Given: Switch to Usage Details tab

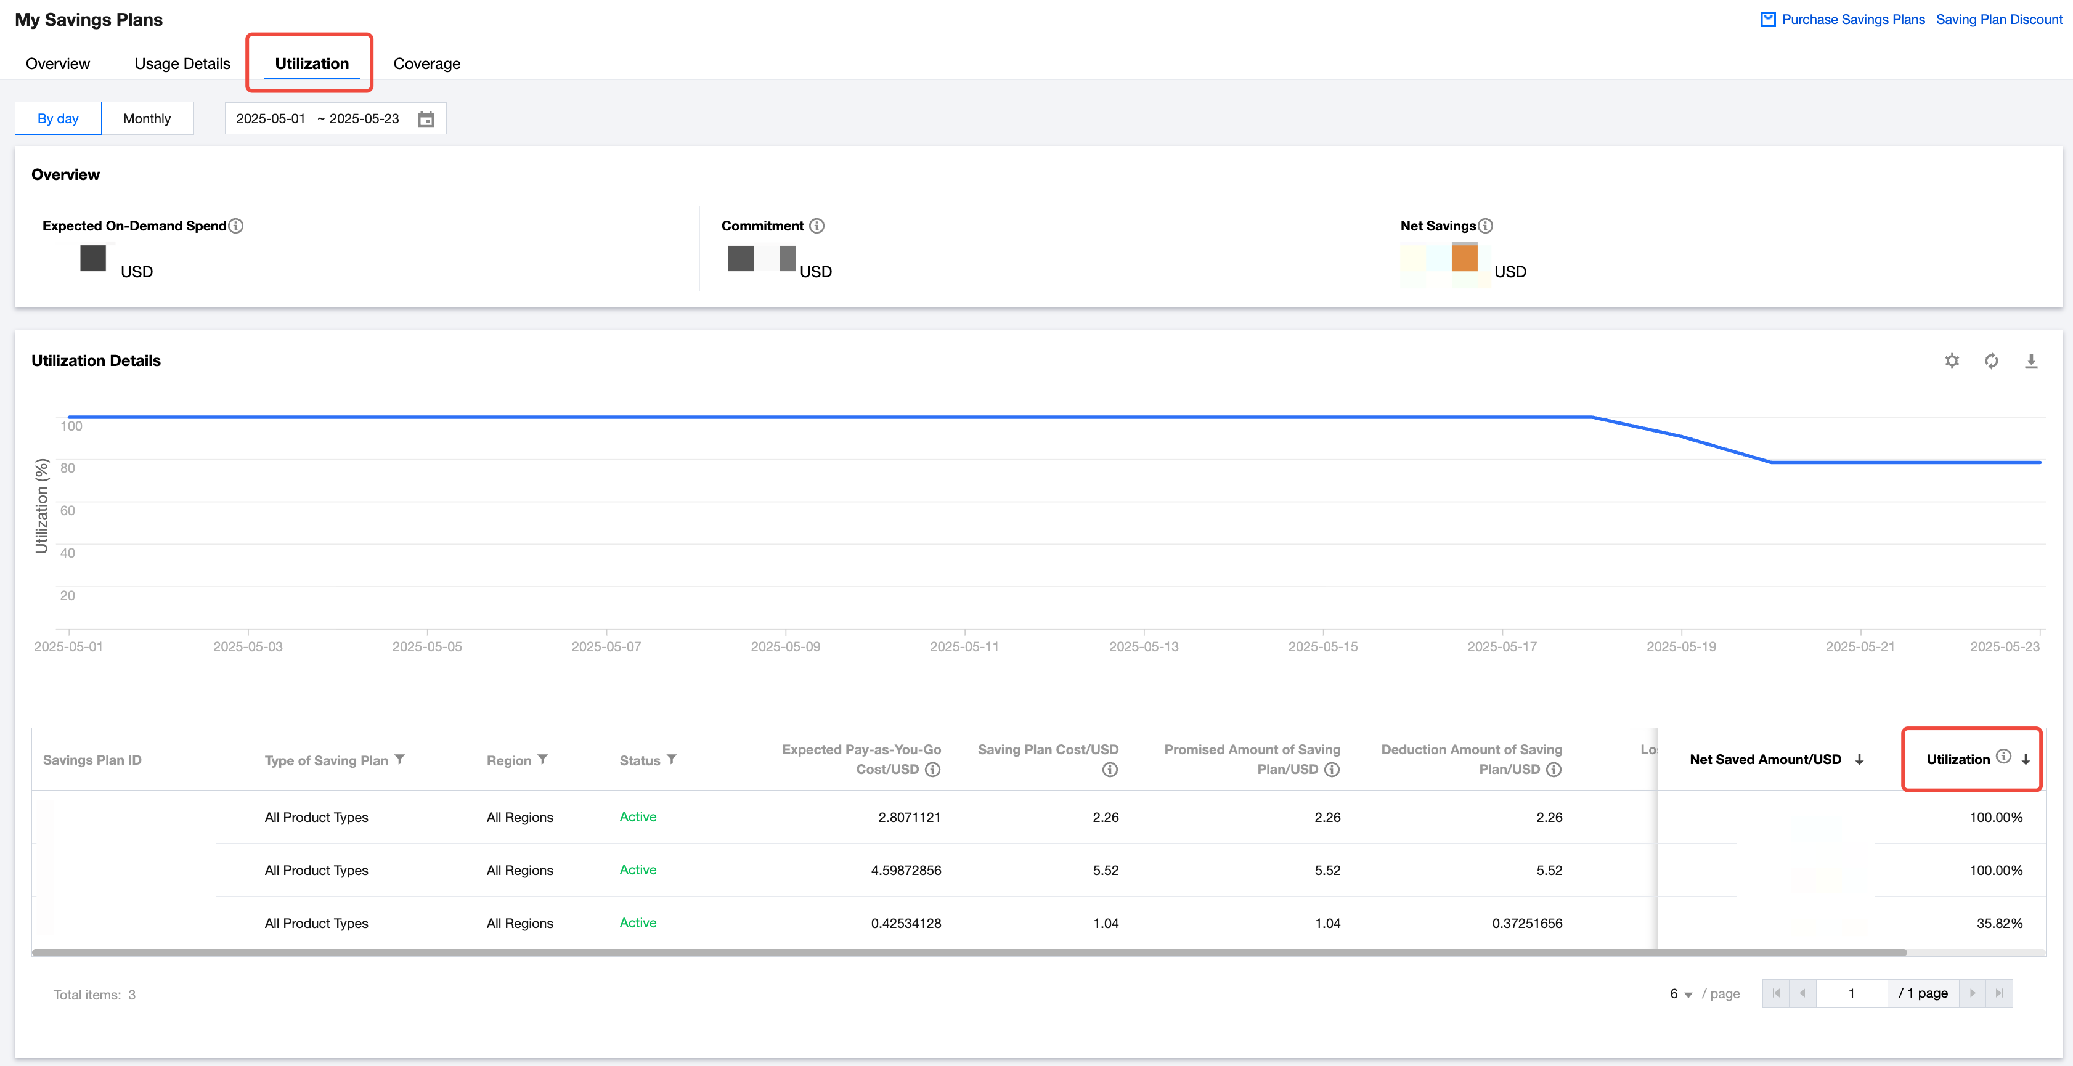Looking at the screenshot, I should 182,63.
